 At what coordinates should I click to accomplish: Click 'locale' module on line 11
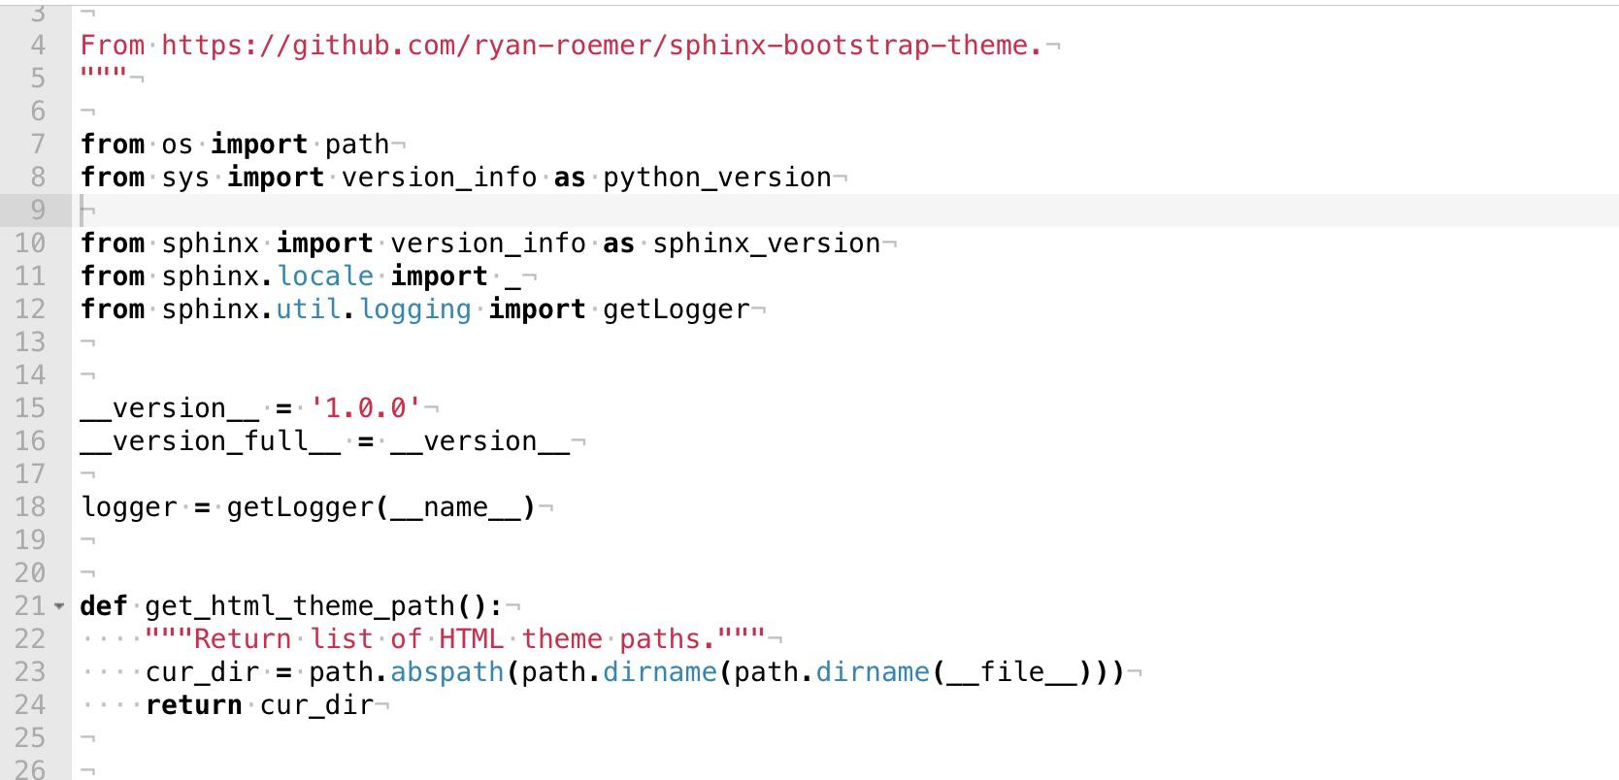click(x=325, y=276)
